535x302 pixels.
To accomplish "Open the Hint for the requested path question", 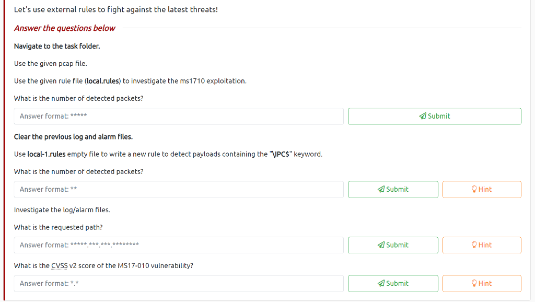I will [481, 245].
